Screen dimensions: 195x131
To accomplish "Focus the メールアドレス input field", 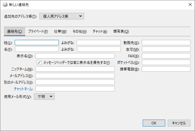I will click(75, 76).
